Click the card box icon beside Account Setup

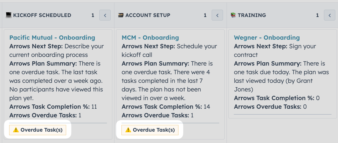121,15
